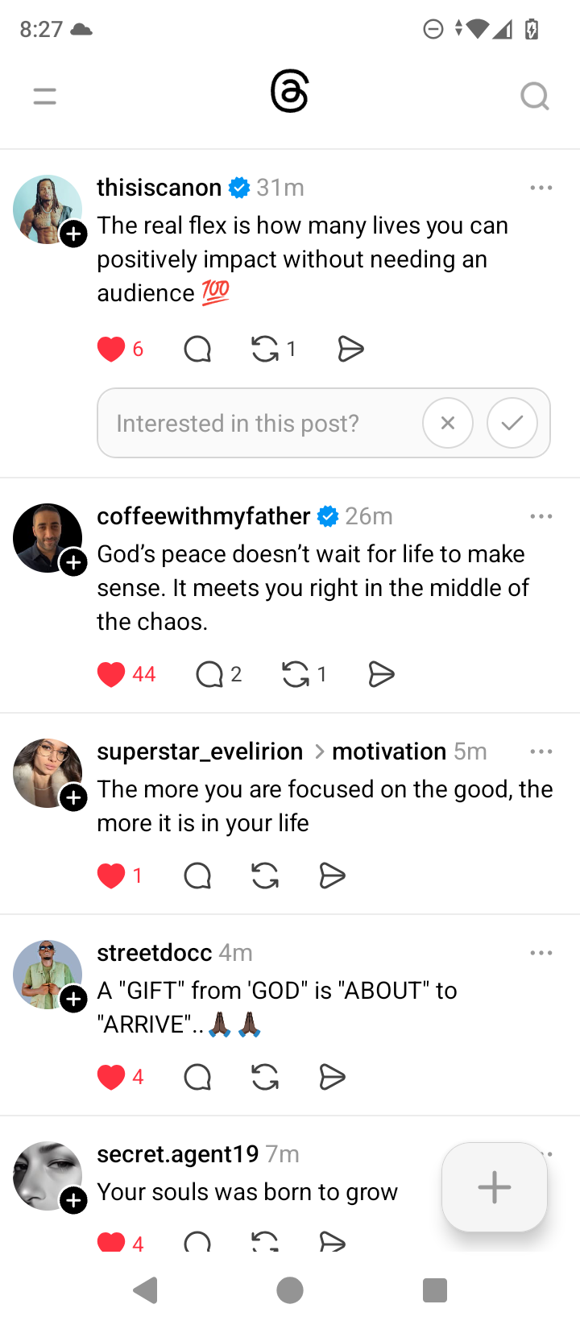Confirm interest with the checkmark button
The width and height of the screenshot is (580, 1329).
click(512, 423)
